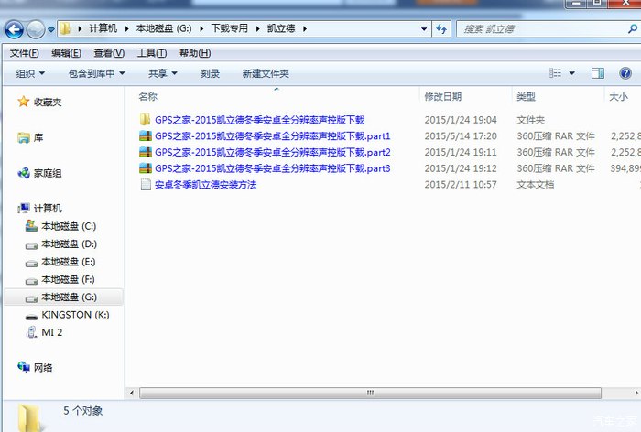Focus the 搜索 凯立德 search box
The height and width of the screenshot is (432, 641).
pyautogui.click(x=543, y=29)
